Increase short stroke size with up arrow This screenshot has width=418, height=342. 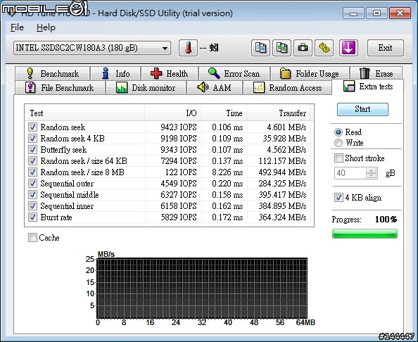(371, 170)
